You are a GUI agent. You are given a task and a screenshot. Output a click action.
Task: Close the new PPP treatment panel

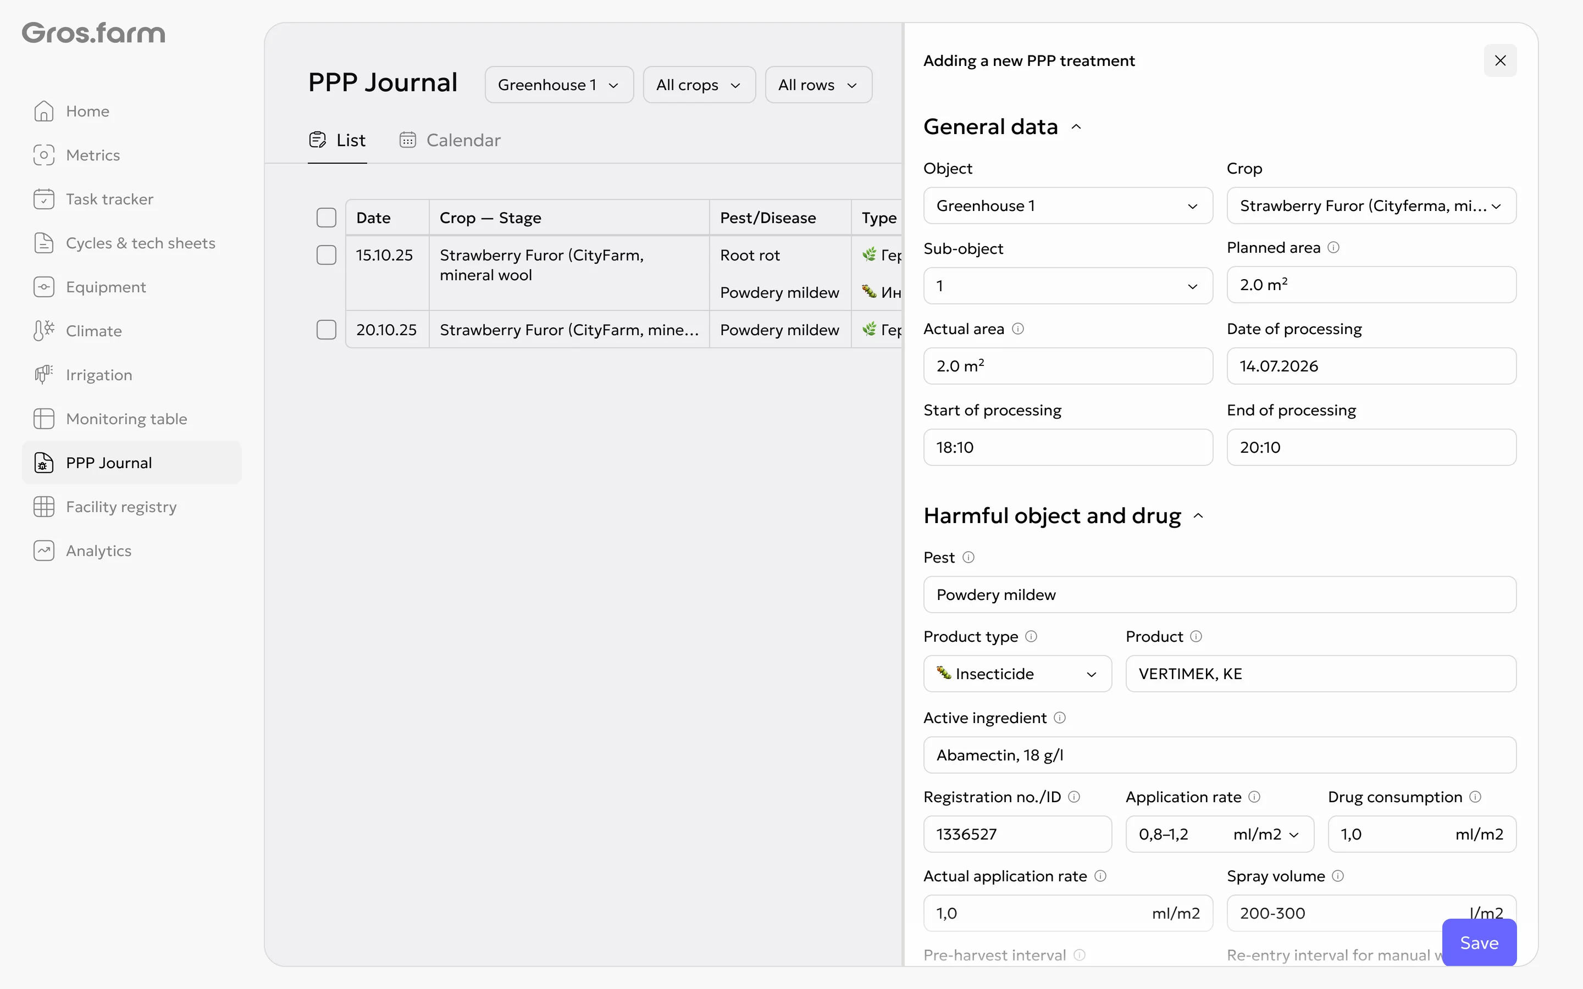[1500, 60]
